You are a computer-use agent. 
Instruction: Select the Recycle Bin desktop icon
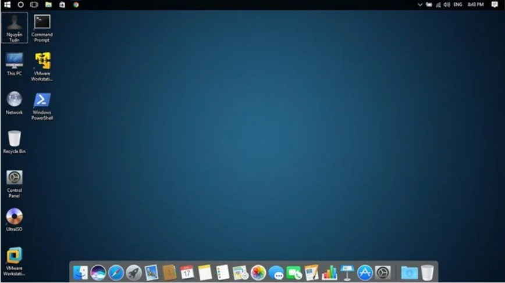[15, 142]
